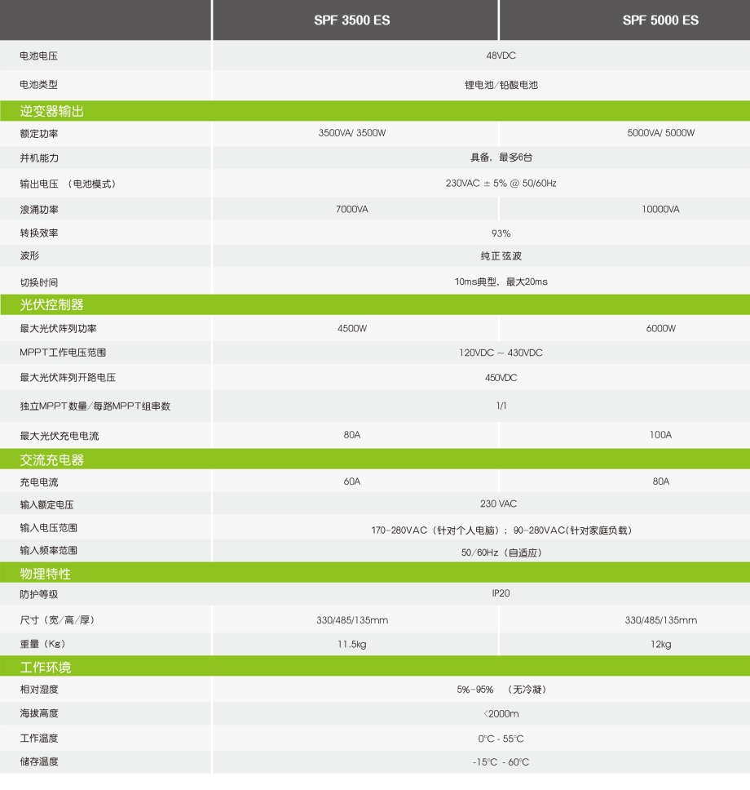This screenshot has width=750, height=790.
Task: Select the MPPT工作电压范围 row label
Action: point(63,353)
